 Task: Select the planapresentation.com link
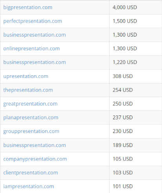coord(31,118)
